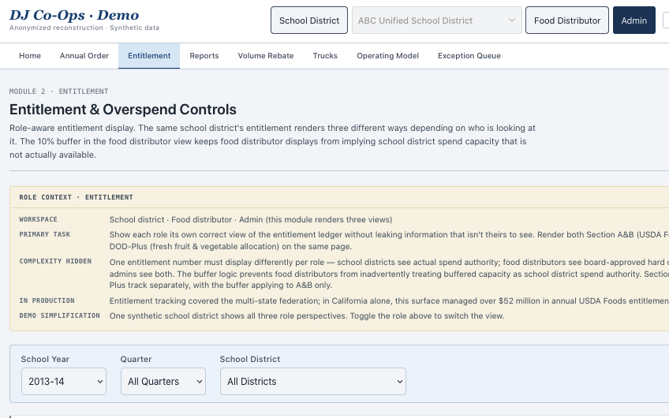
Task: Select the Entitlement tab
Action: point(149,56)
